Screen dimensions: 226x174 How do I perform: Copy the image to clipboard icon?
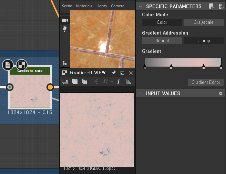pyautogui.click(x=85, y=81)
